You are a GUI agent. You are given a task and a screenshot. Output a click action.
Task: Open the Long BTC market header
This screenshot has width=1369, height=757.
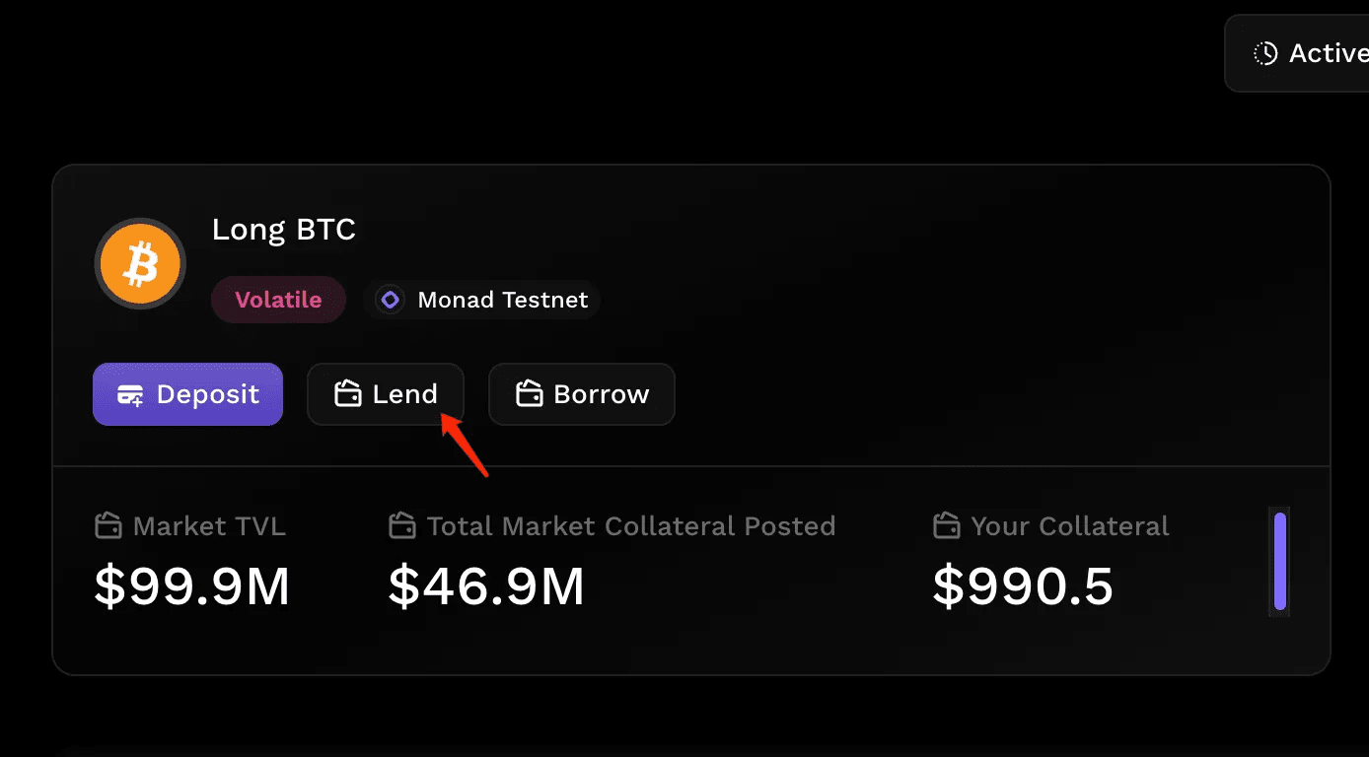click(283, 229)
